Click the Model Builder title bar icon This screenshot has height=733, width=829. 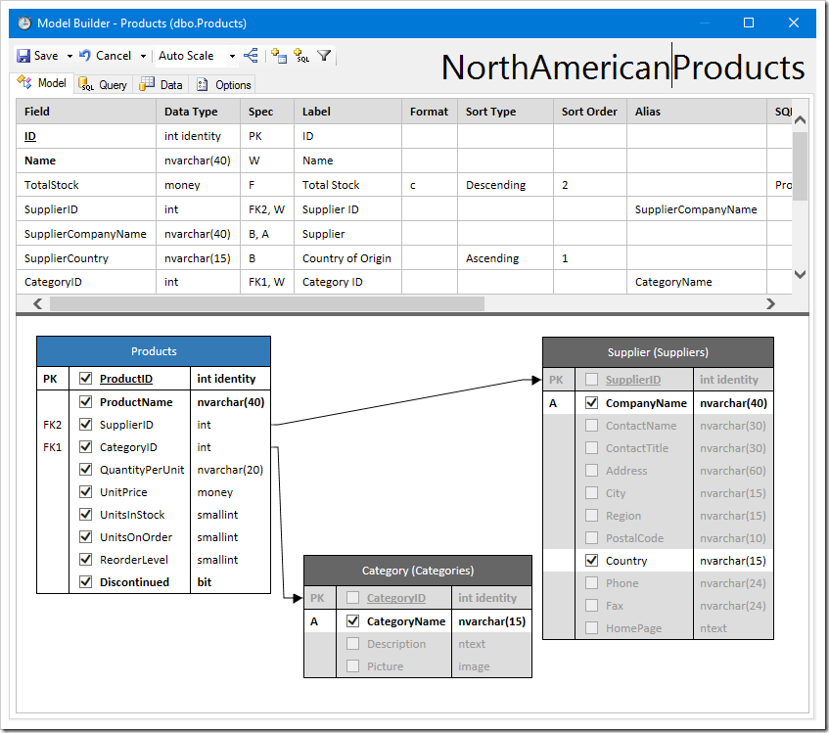point(24,23)
